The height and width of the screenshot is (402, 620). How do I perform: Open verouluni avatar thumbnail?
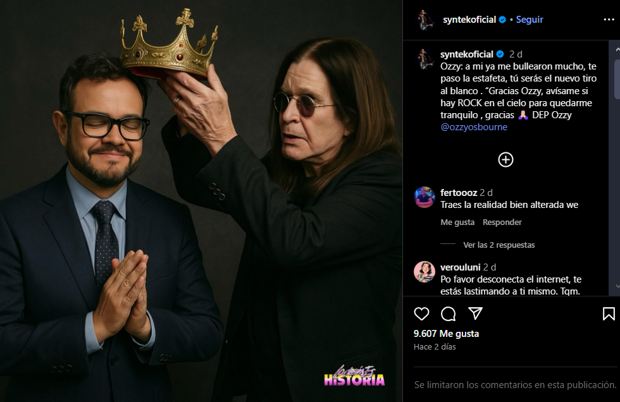pos(425,272)
